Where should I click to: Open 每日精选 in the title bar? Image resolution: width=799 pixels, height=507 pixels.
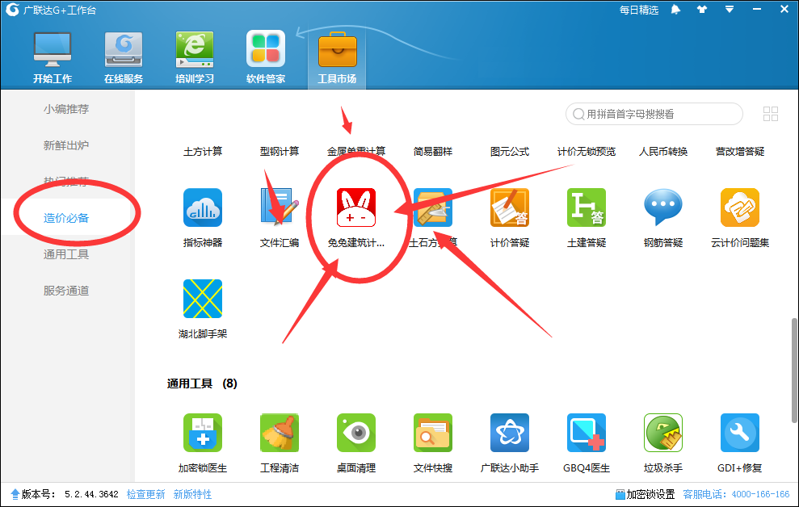pyautogui.click(x=639, y=10)
